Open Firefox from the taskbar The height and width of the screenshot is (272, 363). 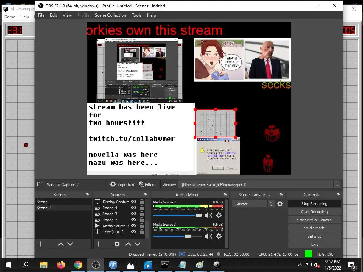click(x=61, y=265)
